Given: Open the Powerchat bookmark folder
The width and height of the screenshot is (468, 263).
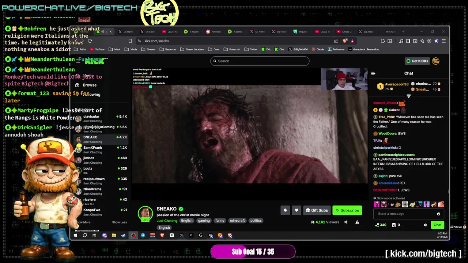Looking at the screenshot, I should (232, 49).
